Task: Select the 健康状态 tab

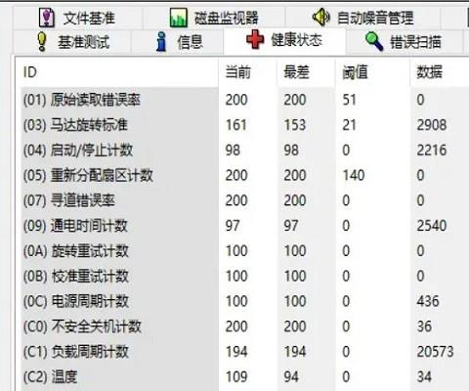Action: point(284,40)
